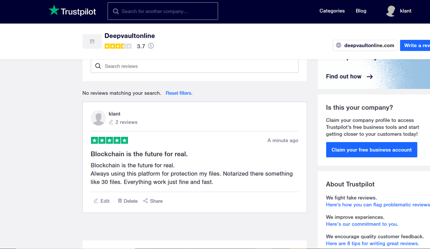Visit deepvaultonline.com website button
Viewport: 430px width, 249px height.
[x=365, y=46]
